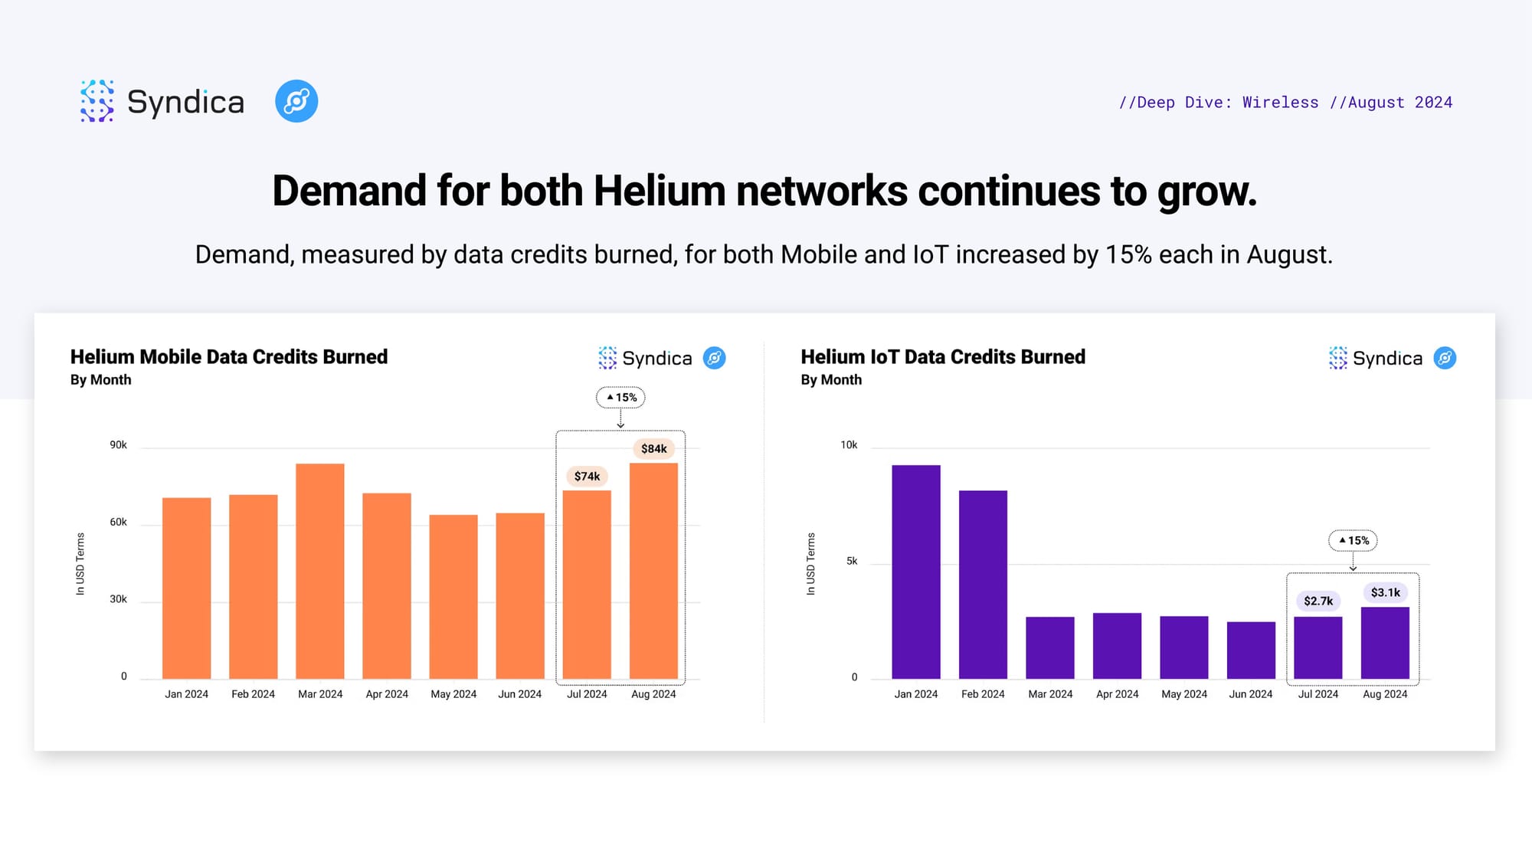
Task: Select the $84k label on the Aug bar
Action: 654,449
